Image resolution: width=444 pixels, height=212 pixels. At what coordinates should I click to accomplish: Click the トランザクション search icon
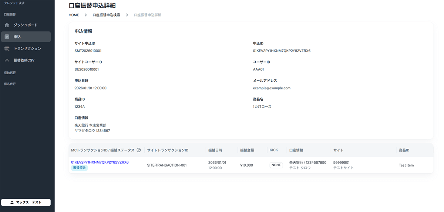7,49
